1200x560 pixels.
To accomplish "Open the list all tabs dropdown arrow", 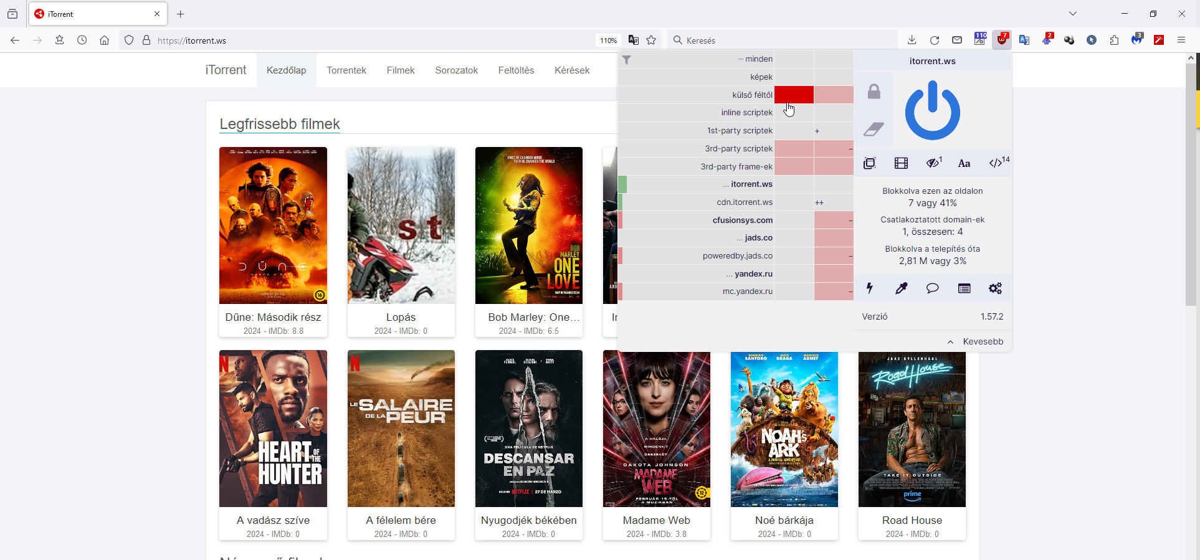I will click(x=1073, y=14).
